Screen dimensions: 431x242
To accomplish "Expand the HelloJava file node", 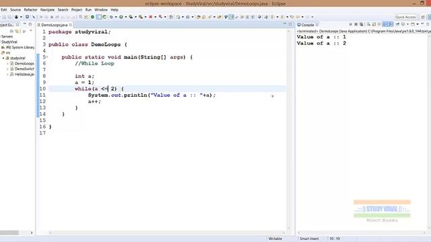I will [7, 75].
